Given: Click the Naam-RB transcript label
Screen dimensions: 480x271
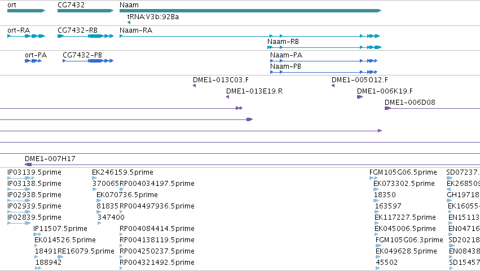Looking at the screenshot, I should click(283, 42).
